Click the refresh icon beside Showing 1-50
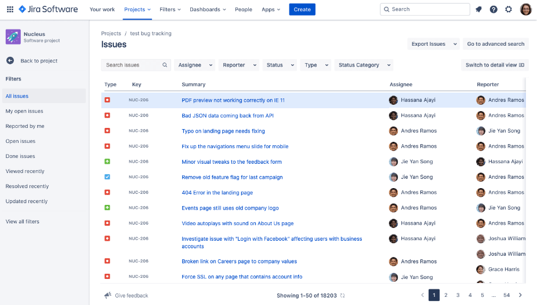 click(x=343, y=295)
